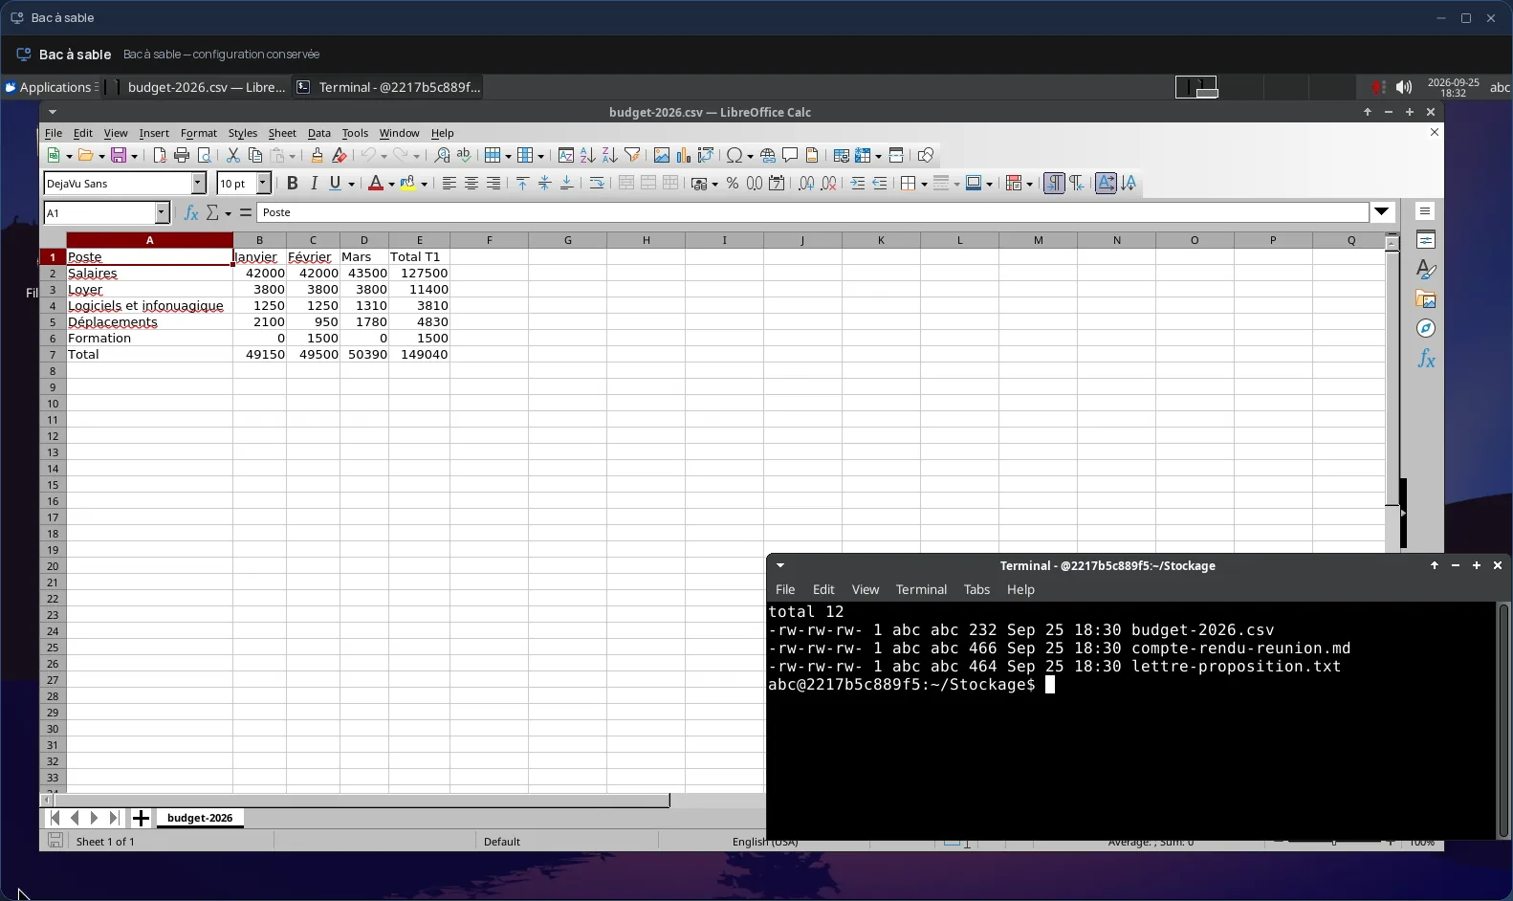This screenshot has width=1513, height=901.
Task: Click the AutoFilter funnel icon
Action: pyautogui.click(x=632, y=155)
